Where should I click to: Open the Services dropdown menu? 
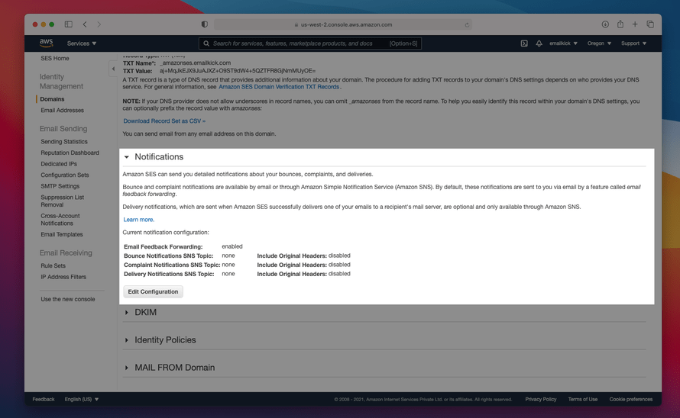pos(82,43)
